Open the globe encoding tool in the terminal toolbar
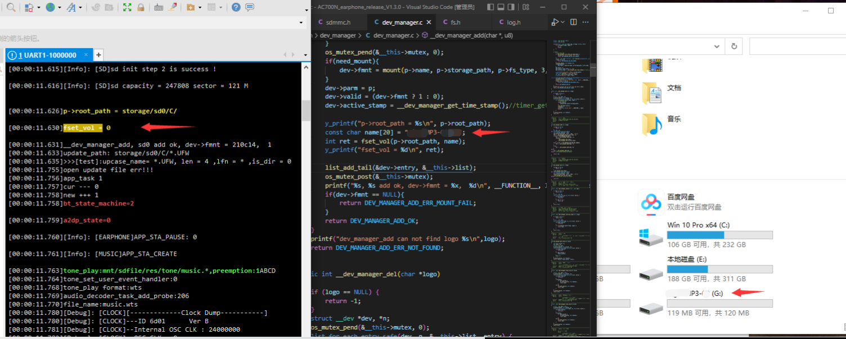The image size is (846, 339). (x=50, y=7)
